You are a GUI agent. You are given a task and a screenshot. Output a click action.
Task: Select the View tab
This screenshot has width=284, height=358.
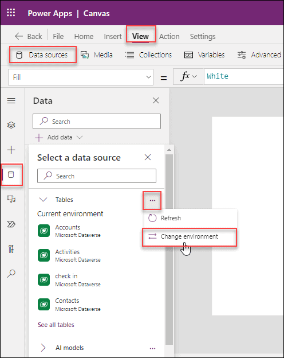141,36
